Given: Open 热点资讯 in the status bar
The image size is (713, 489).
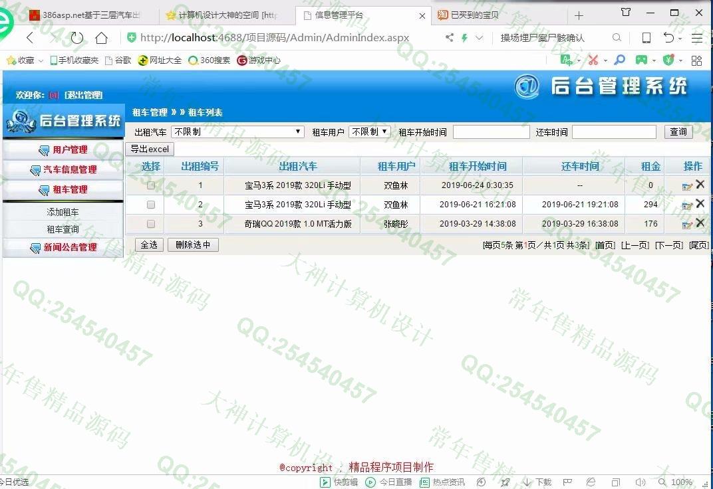Looking at the screenshot, I should tap(442, 482).
